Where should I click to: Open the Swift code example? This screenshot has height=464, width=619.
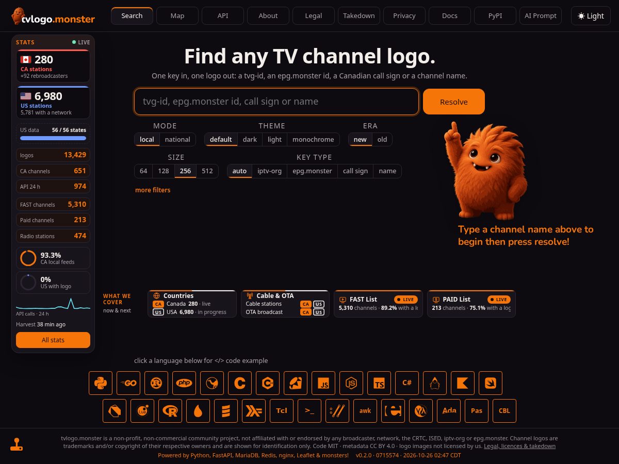tap(491, 383)
